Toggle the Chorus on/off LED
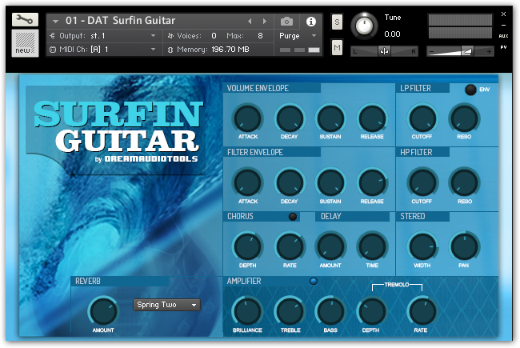This screenshot has height=348, width=520. 293,217
